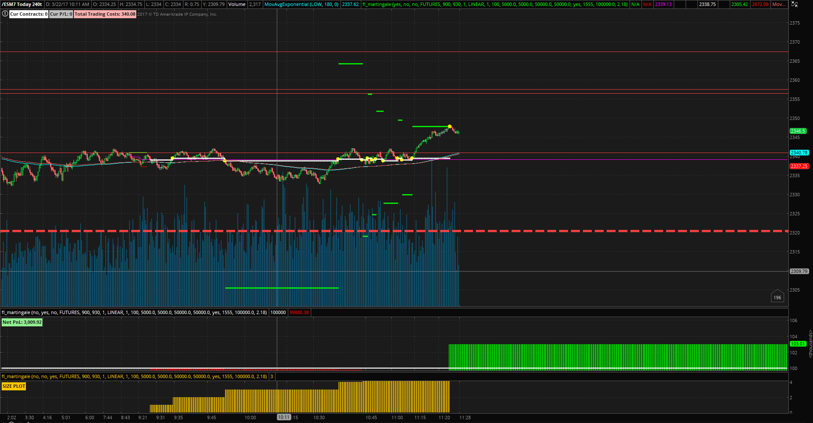Click the SIZE PLOT label

14,386
